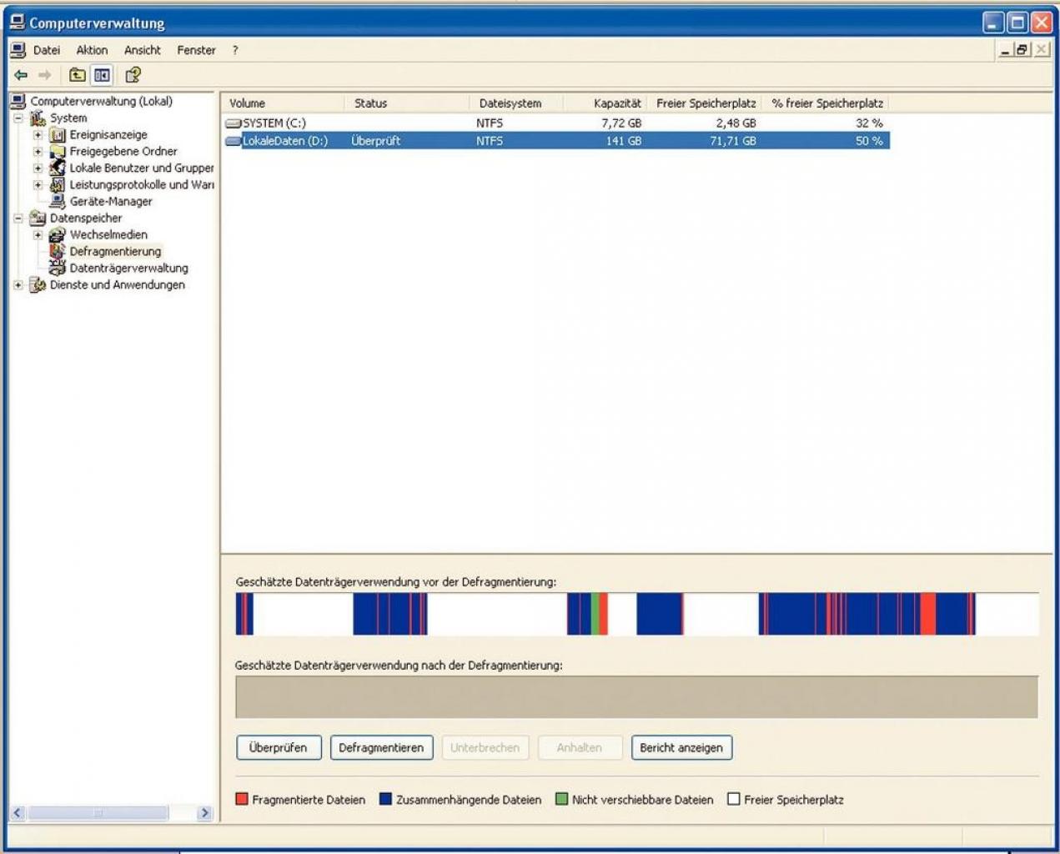Image resolution: width=1060 pixels, height=854 pixels.
Task: Click the Computerverwaltung (Lokal) root icon
Action: click(x=18, y=101)
